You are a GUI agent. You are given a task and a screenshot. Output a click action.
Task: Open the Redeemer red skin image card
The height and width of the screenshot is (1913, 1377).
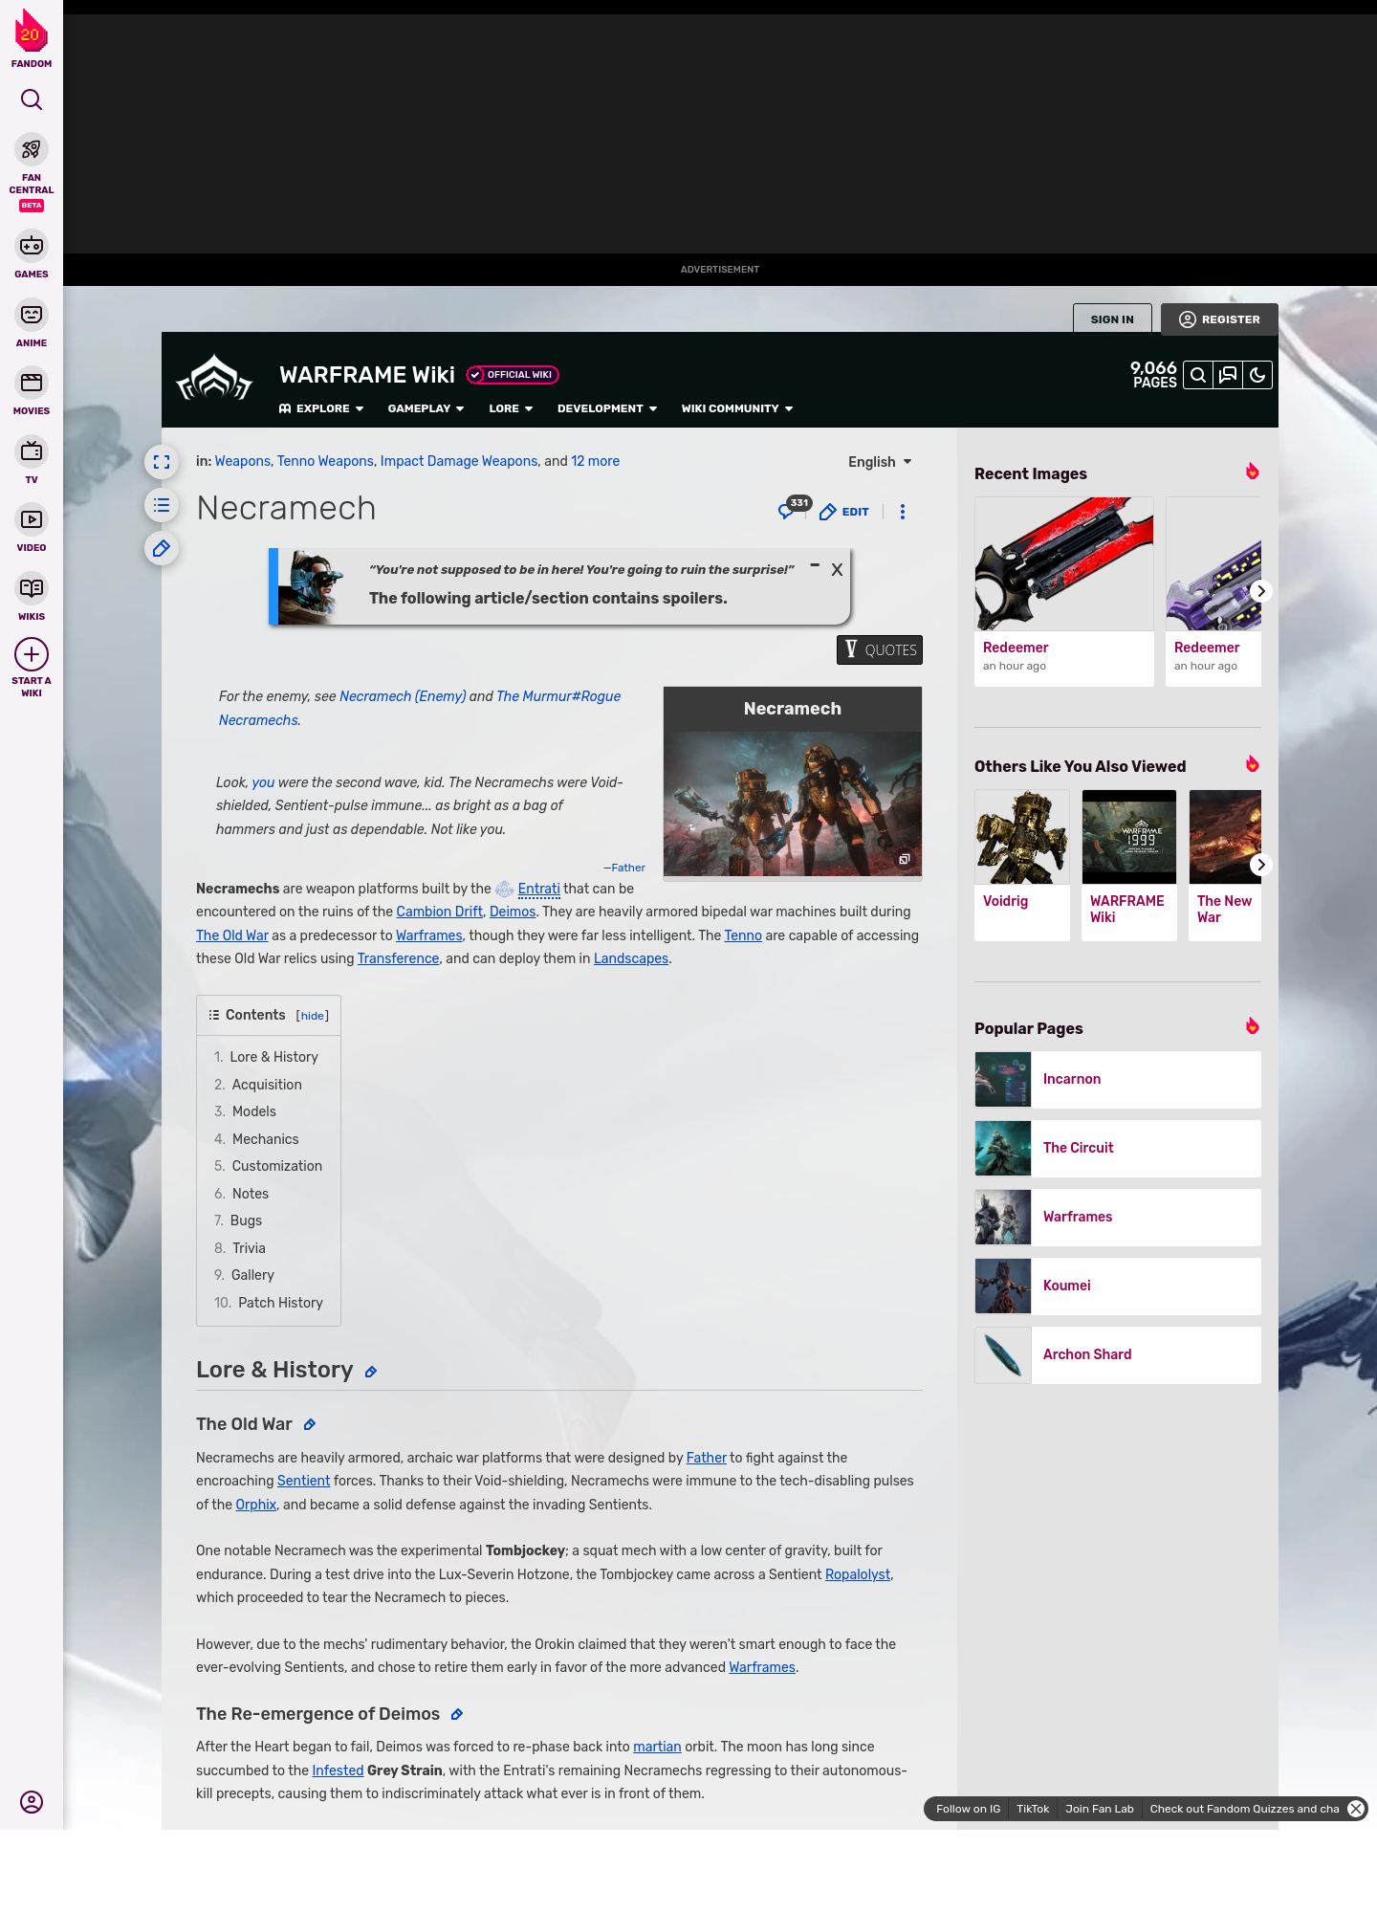(1064, 591)
